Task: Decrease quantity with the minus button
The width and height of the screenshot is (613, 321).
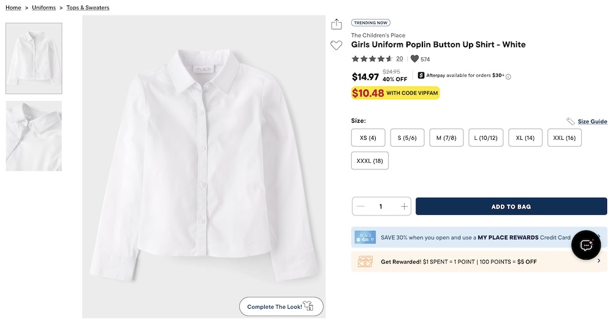Action: [360, 206]
